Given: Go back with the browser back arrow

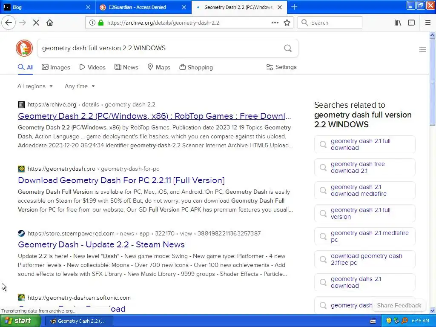Looking at the screenshot, I should pos(9,23).
